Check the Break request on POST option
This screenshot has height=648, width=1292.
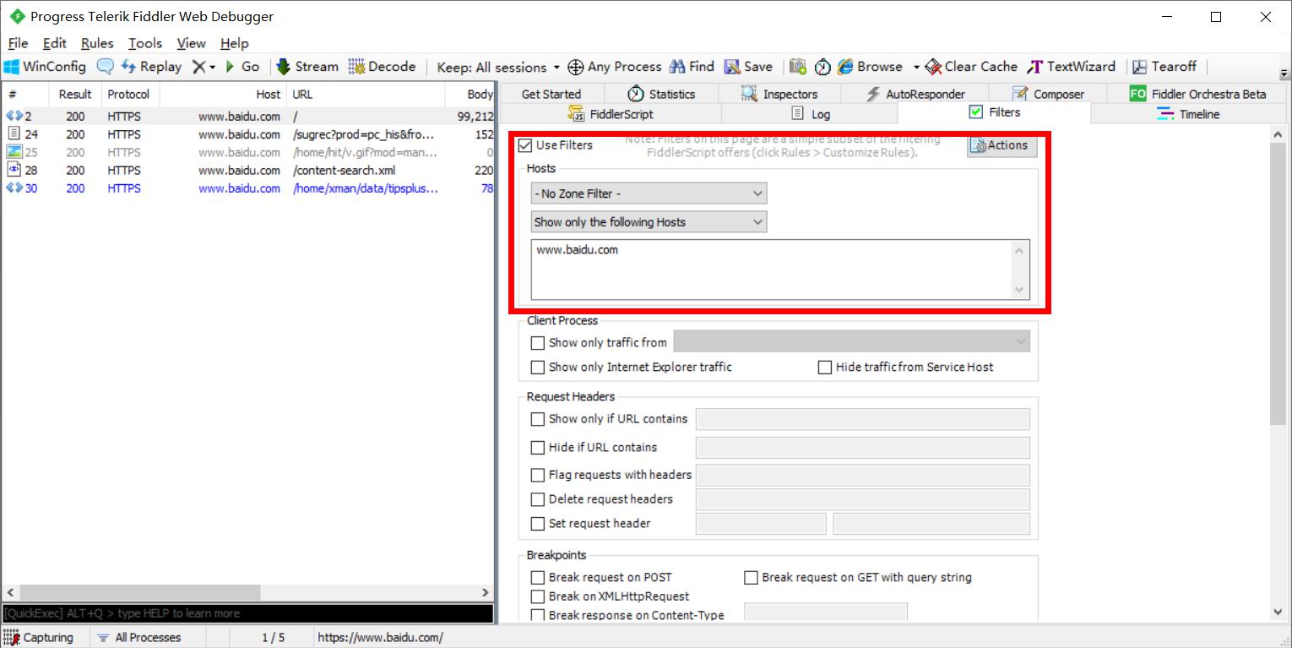[538, 578]
